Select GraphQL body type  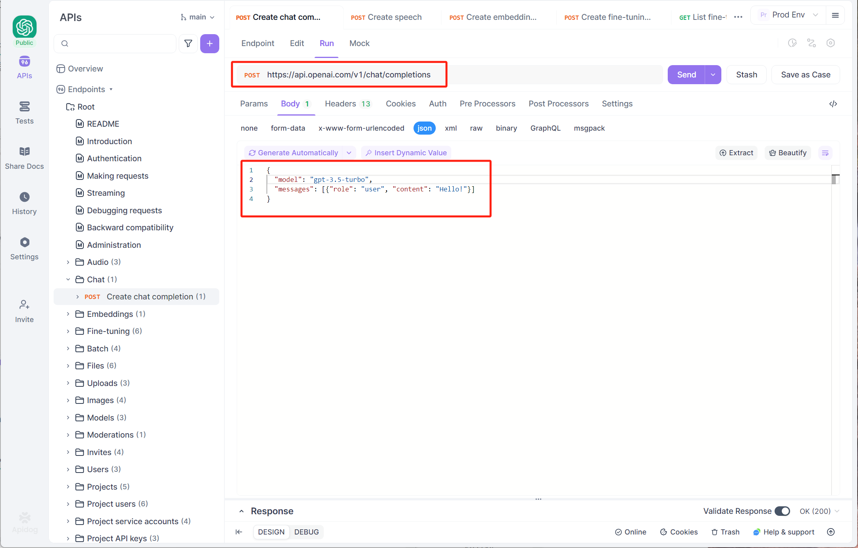[545, 128]
